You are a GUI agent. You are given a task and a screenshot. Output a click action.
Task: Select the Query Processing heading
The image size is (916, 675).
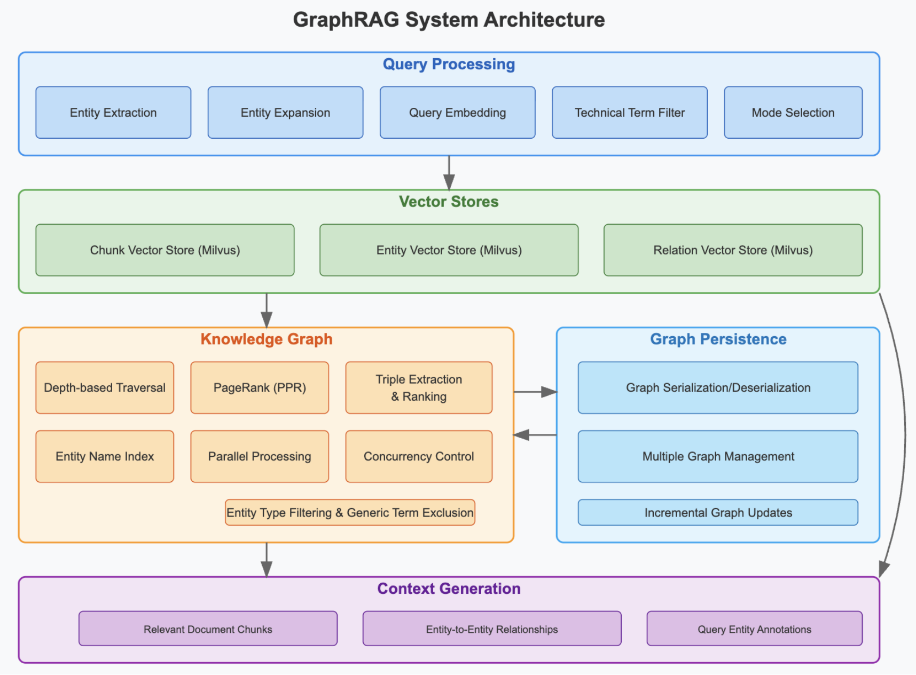(x=449, y=64)
